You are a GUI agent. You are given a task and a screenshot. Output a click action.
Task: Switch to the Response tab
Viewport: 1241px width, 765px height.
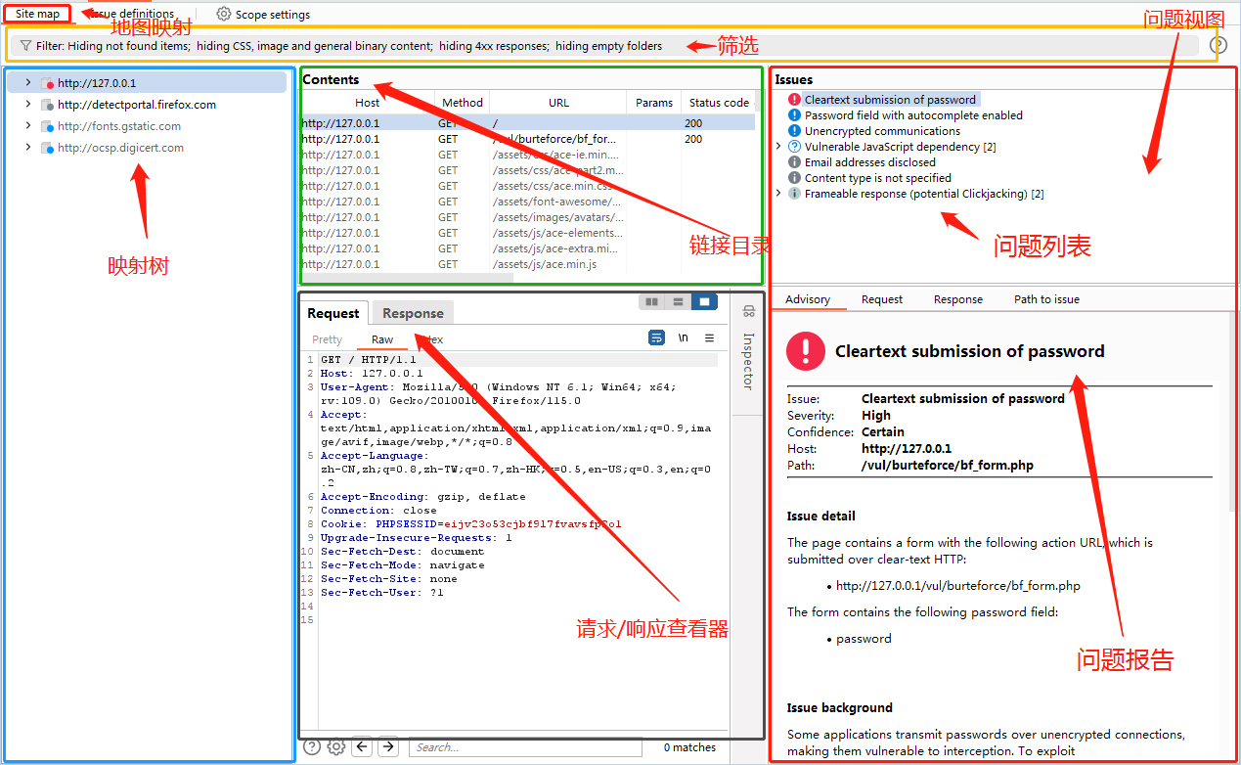412,313
